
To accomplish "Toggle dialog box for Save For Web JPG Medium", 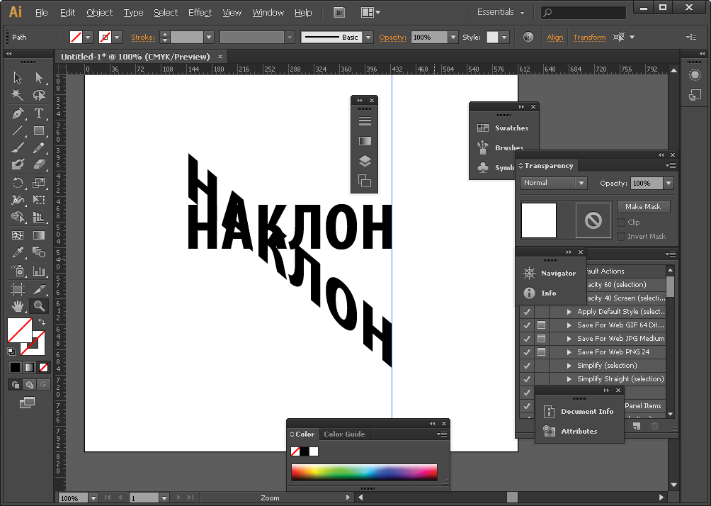I will click(541, 339).
